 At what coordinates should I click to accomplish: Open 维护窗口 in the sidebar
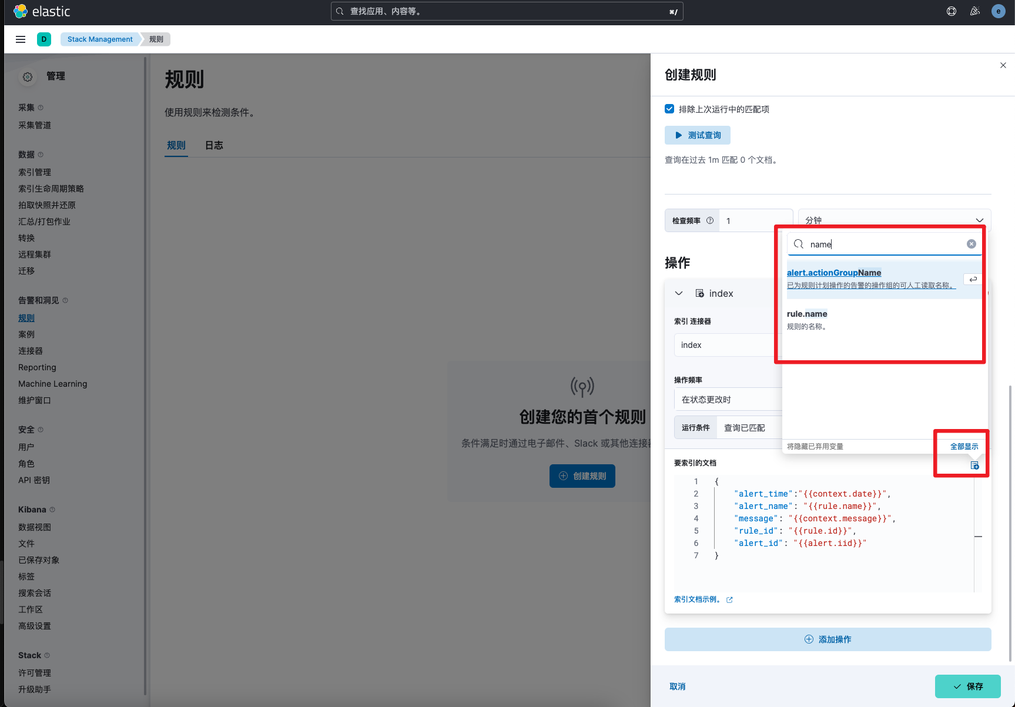tap(35, 400)
